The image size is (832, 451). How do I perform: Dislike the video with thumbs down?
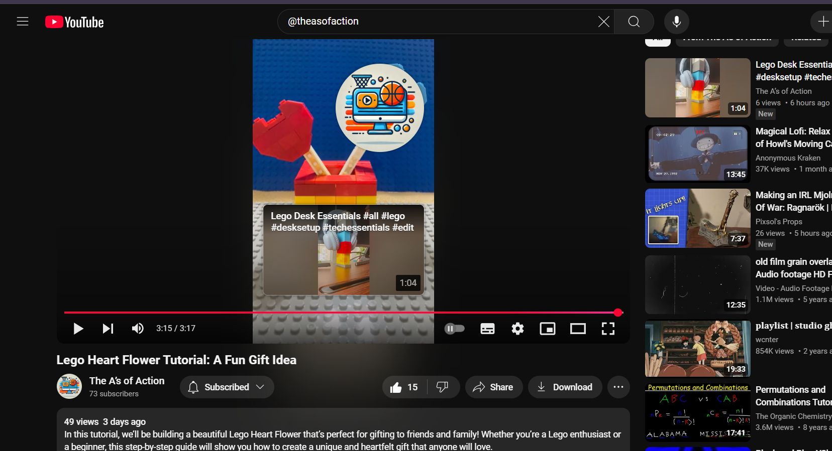[443, 387]
